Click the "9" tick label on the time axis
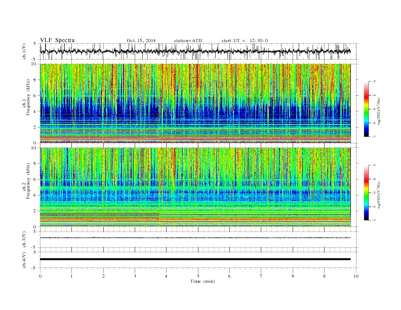The width and height of the screenshot is (401, 310). 324,276
